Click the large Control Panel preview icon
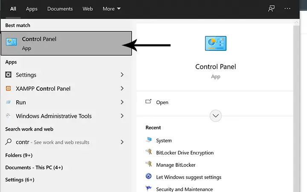The width and height of the screenshot is (307, 192). (x=216, y=43)
